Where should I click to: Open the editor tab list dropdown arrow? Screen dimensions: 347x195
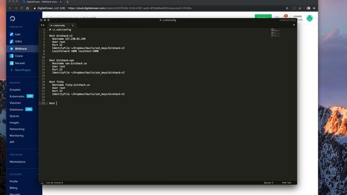pos(294,25)
